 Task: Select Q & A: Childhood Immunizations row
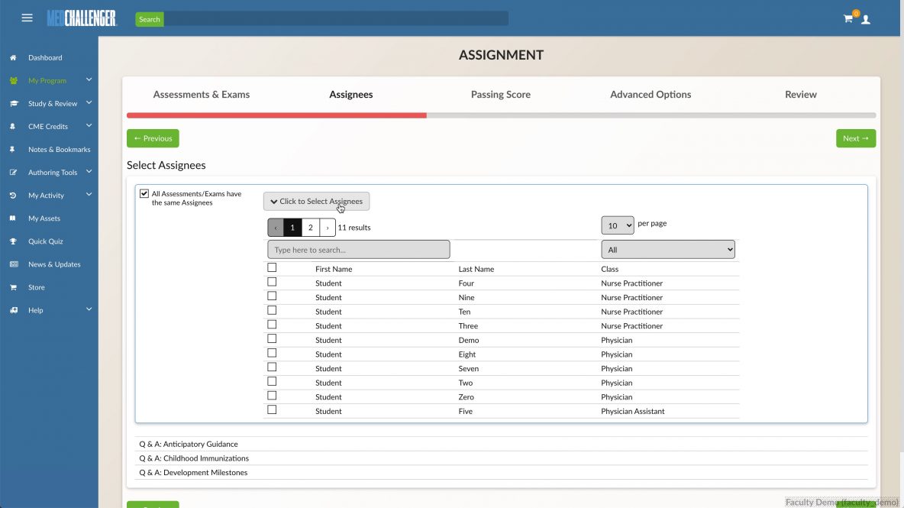(x=501, y=458)
